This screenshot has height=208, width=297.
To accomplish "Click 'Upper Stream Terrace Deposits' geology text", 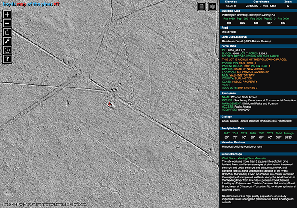I will click(x=257, y=121).
